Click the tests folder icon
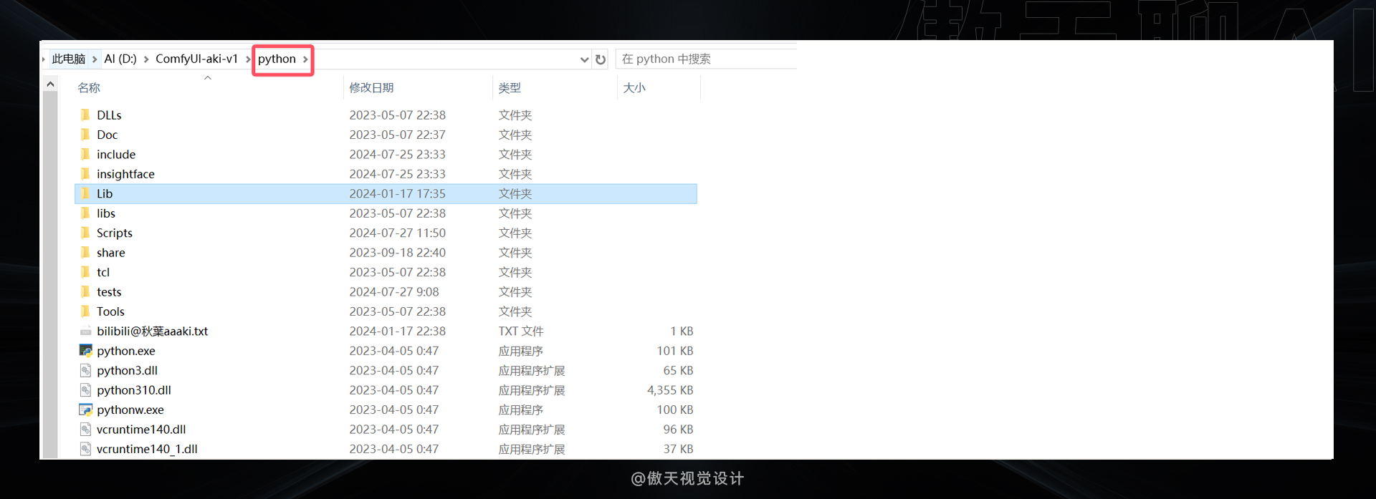This screenshot has height=499, width=1376. tap(85, 292)
